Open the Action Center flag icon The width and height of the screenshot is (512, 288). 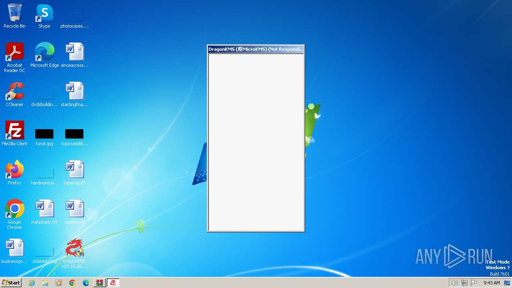[474, 283]
